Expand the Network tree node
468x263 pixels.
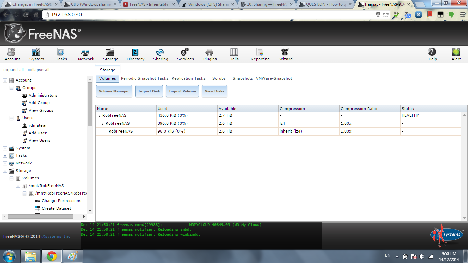[5, 163]
